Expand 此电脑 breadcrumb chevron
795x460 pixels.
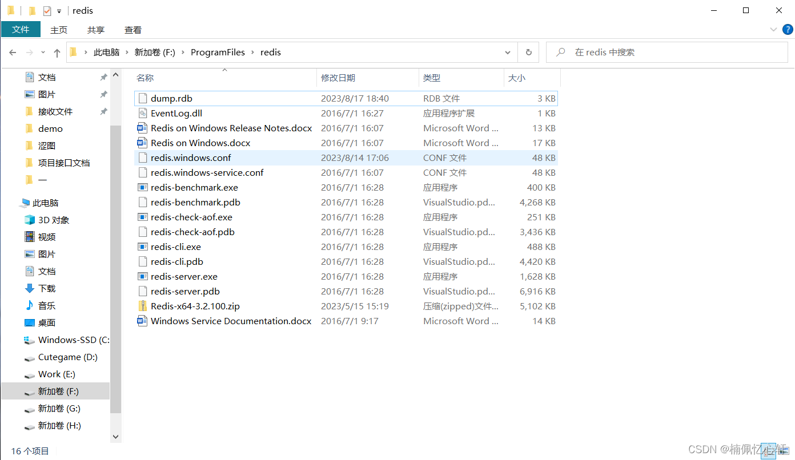127,53
